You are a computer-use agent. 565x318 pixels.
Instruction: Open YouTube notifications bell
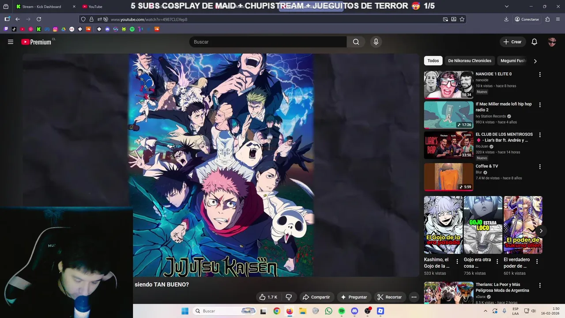tap(534, 42)
